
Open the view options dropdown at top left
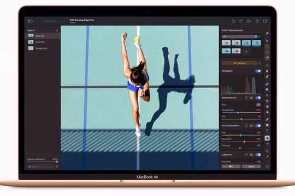31,21
